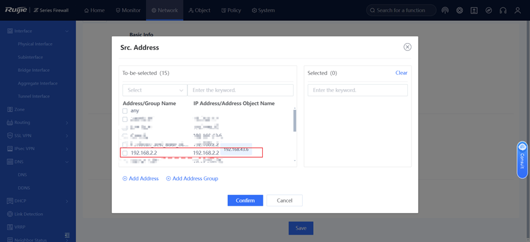
Task: Click the 'Address/Group Name' column header
Action: pos(149,103)
